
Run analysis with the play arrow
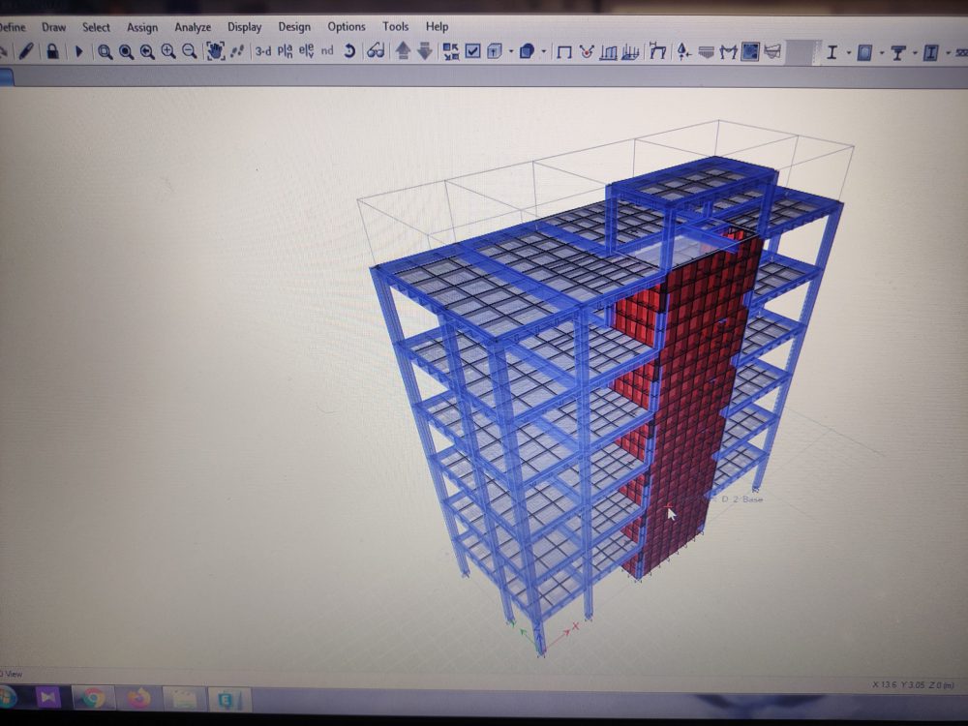[x=78, y=52]
